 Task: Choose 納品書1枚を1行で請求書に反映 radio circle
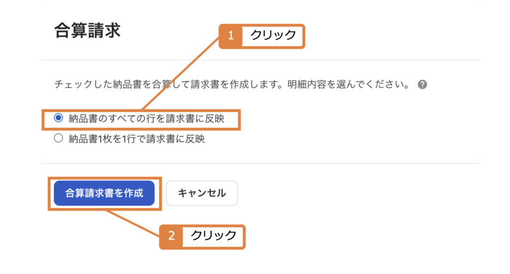pyautogui.click(x=59, y=138)
